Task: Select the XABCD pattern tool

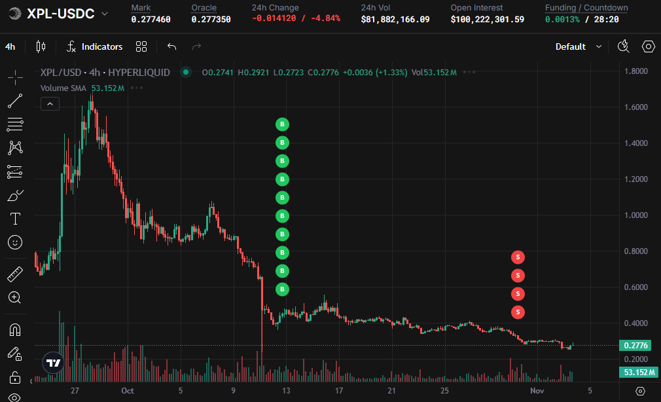Action: pyautogui.click(x=15, y=147)
